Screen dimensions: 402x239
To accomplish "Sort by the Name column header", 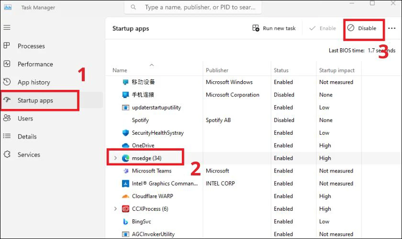I will tap(120, 70).
